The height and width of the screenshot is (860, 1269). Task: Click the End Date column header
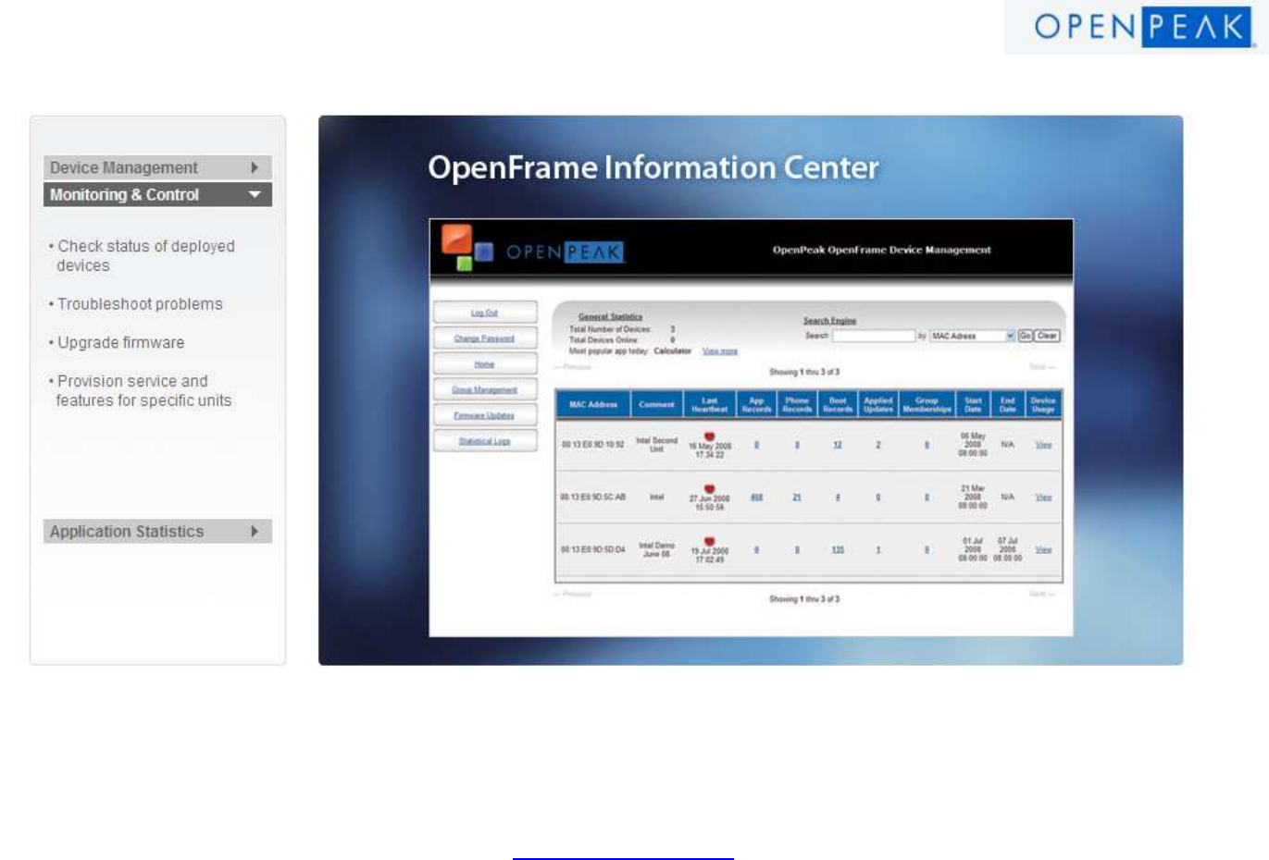click(x=1008, y=405)
